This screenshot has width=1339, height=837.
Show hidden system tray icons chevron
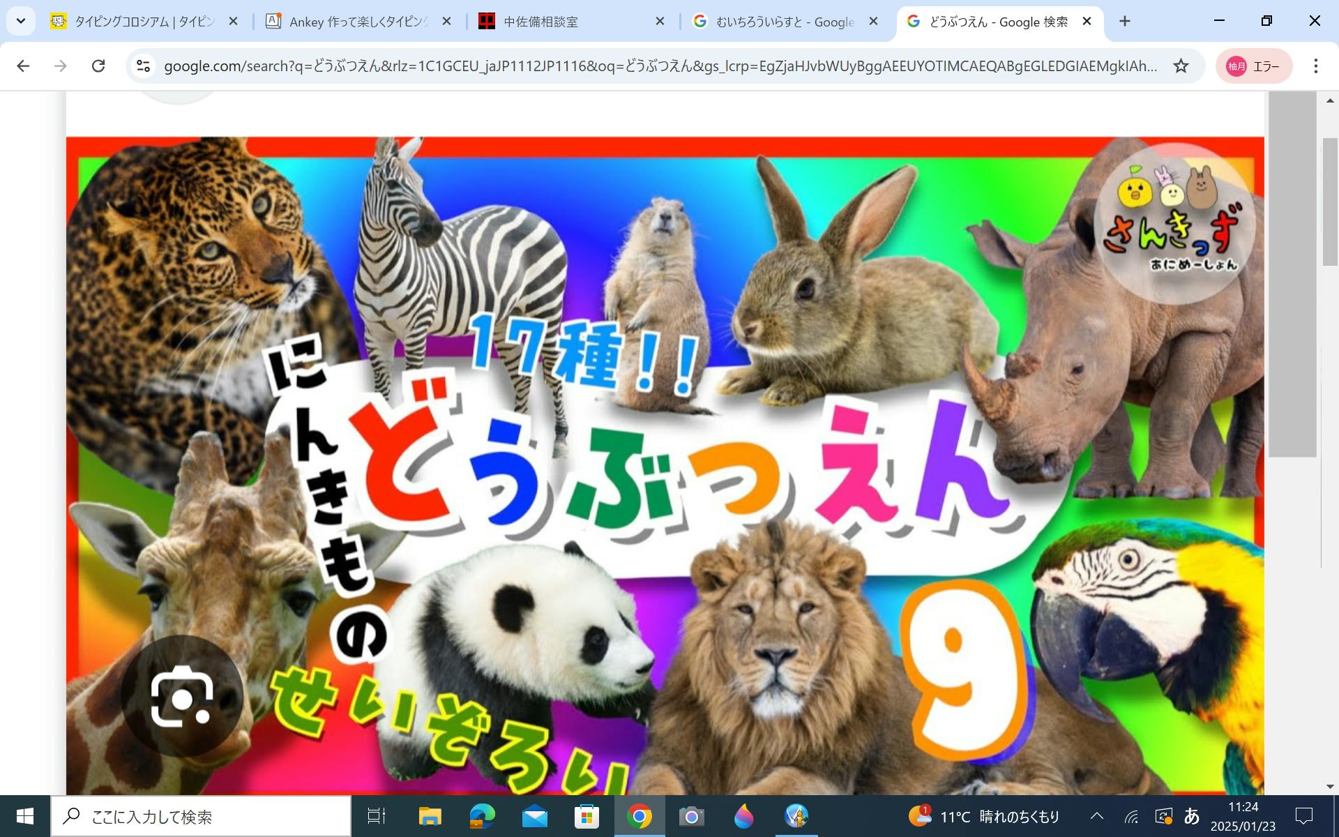pyautogui.click(x=1097, y=816)
